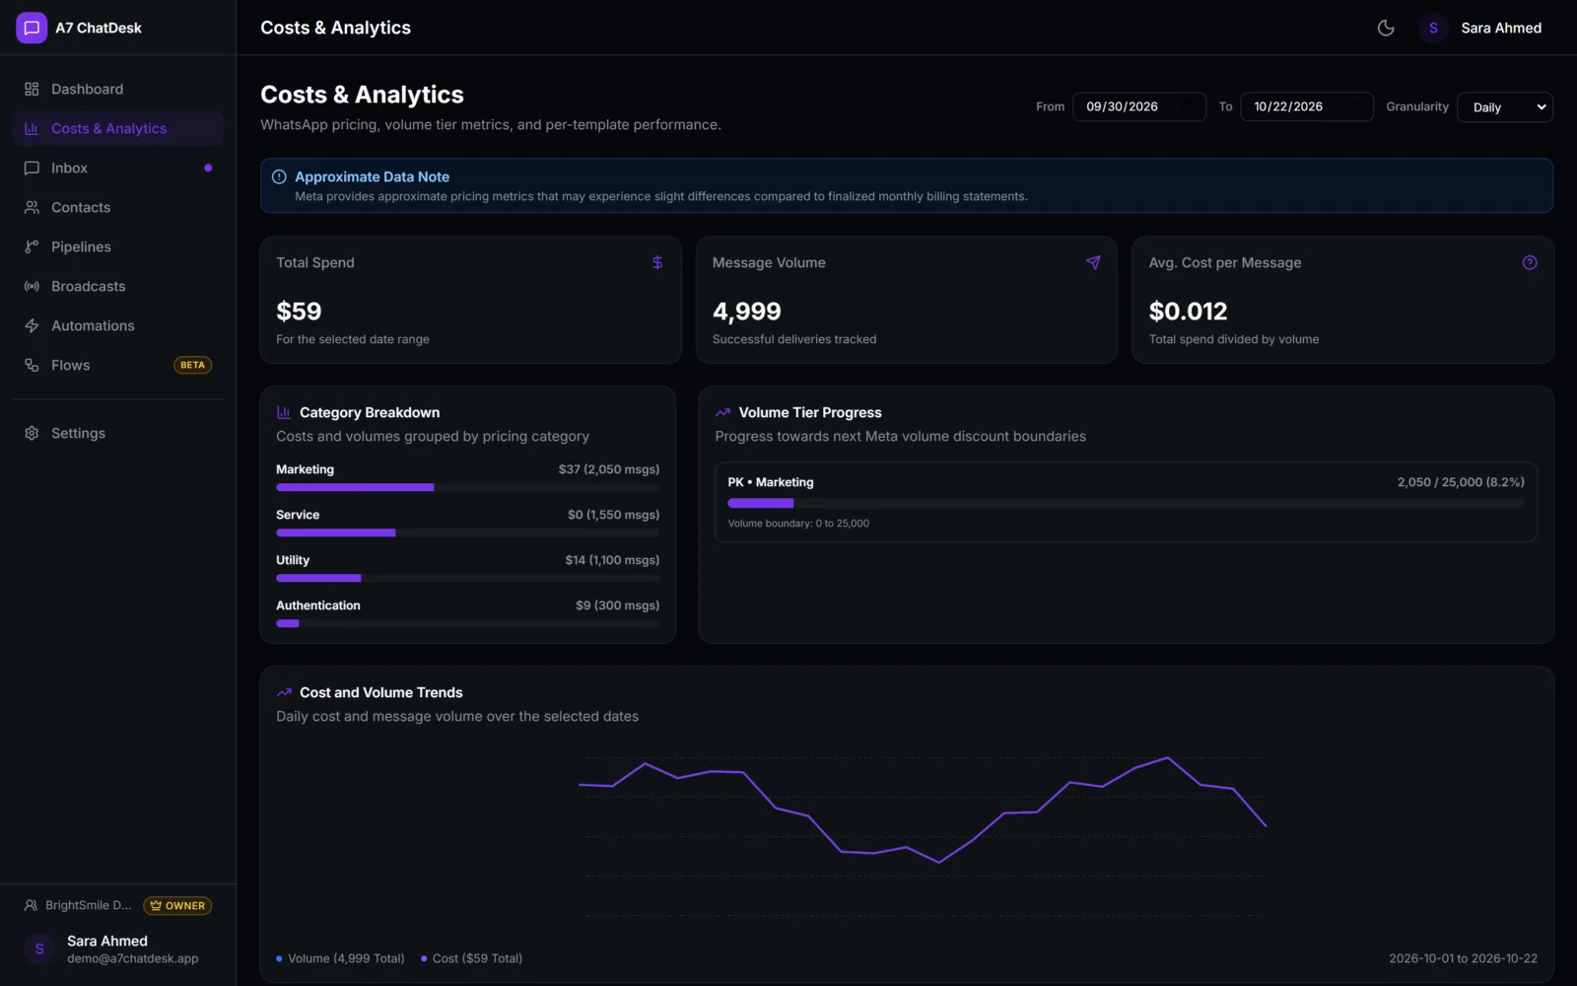Screen dimensions: 1577x986
Task: Click the Costs & Analytics chart icon in sidebar
Action: [32, 128]
